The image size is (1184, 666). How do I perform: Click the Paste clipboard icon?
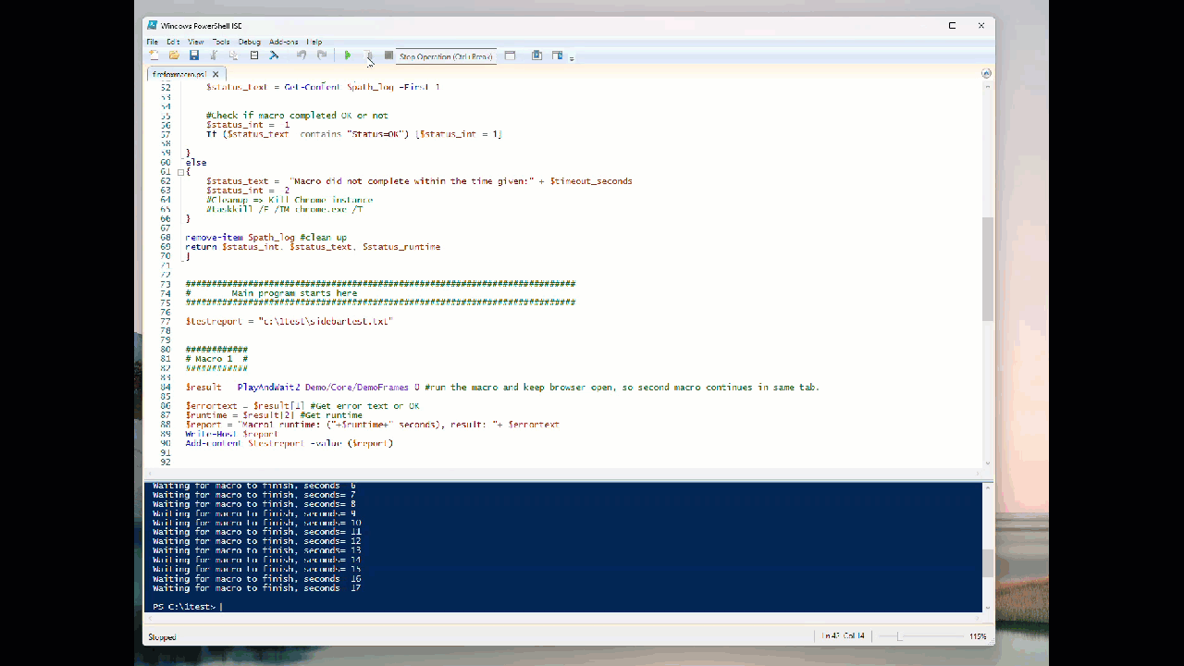pyautogui.click(x=254, y=55)
